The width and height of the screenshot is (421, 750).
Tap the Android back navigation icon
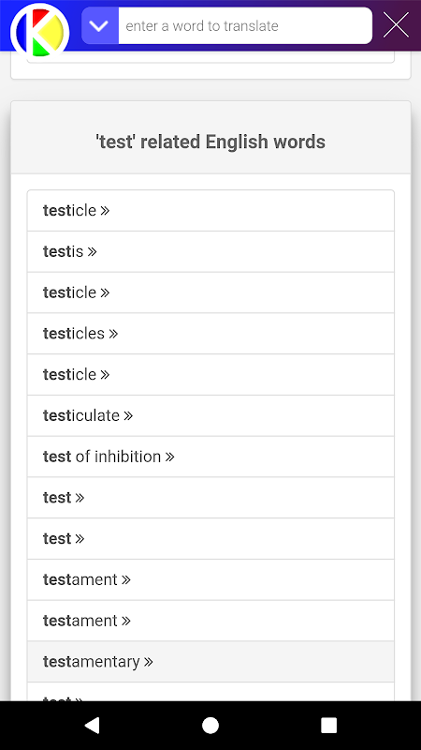(92, 726)
